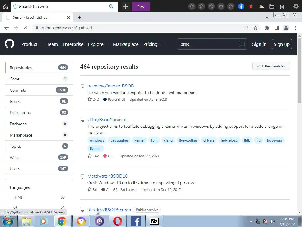
Task: Open the tab list chevron dropdown
Action: (267, 17)
